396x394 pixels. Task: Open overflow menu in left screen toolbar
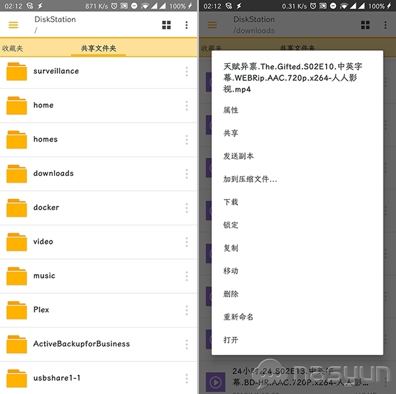(186, 25)
